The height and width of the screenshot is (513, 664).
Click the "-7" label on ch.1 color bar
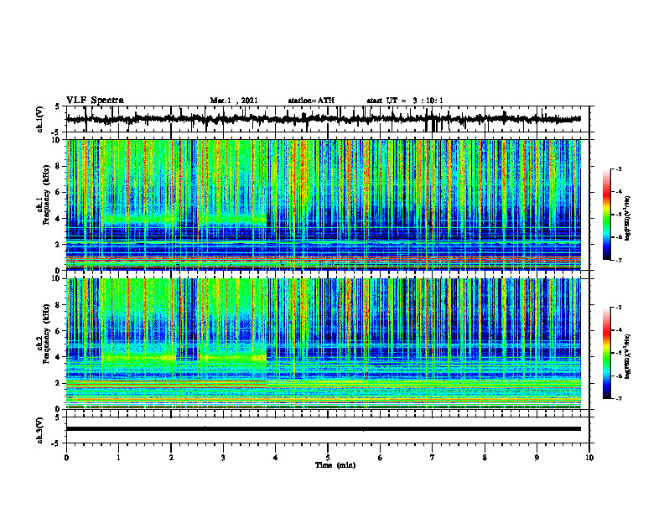click(x=619, y=260)
